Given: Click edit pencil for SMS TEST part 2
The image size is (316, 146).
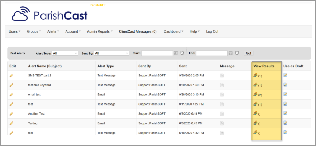Looking at the screenshot, I should click(x=11, y=75).
